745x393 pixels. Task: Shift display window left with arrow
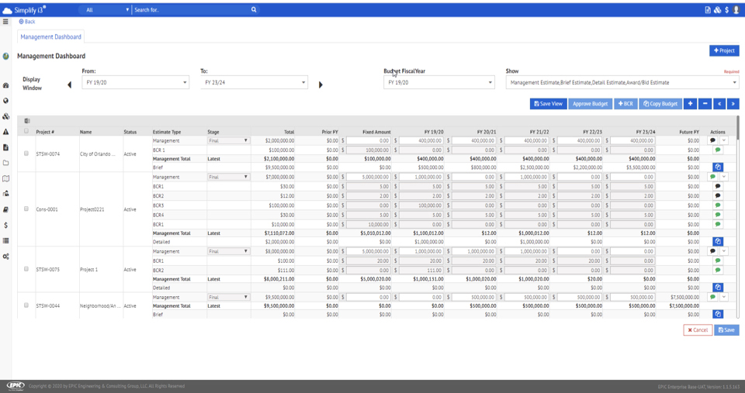pyautogui.click(x=70, y=84)
